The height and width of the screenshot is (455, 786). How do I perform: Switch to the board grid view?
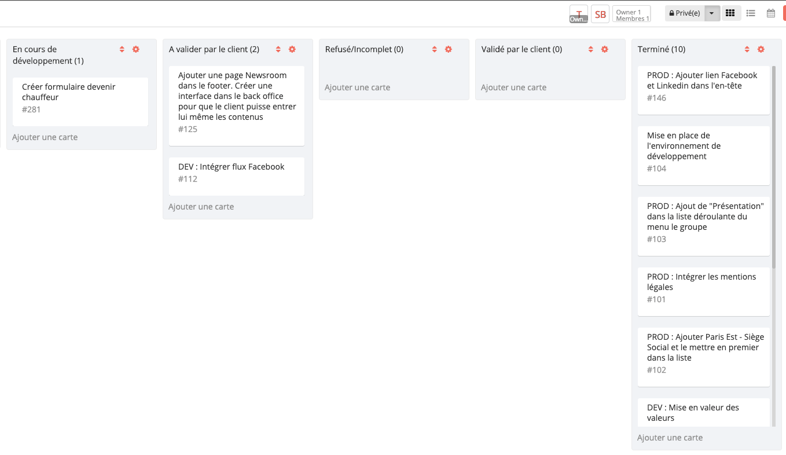(730, 13)
